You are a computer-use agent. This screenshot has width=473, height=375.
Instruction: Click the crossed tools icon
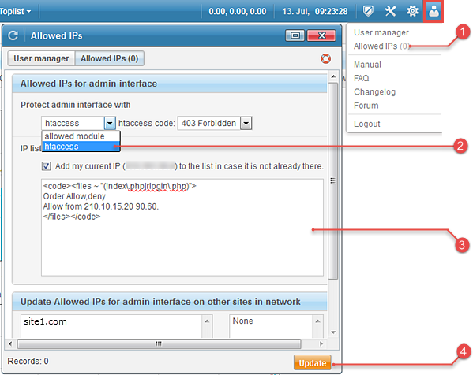tap(390, 12)
